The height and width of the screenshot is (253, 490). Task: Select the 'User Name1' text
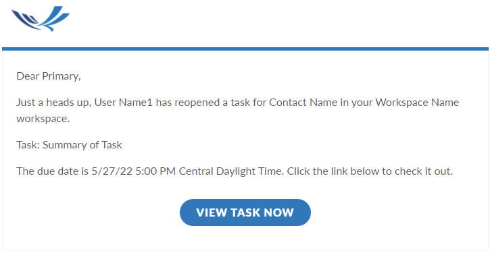tap(124, 103)
